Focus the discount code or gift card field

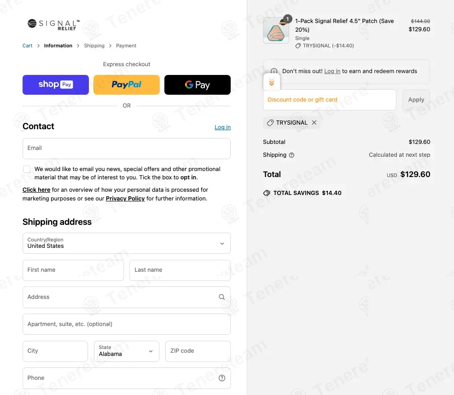pos(329,100)
